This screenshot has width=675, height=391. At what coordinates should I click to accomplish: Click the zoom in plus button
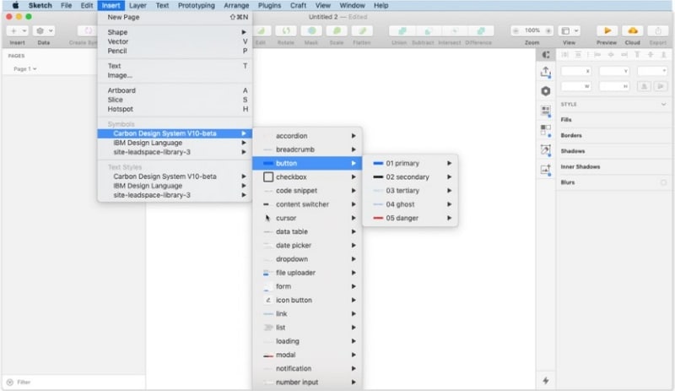548,30
